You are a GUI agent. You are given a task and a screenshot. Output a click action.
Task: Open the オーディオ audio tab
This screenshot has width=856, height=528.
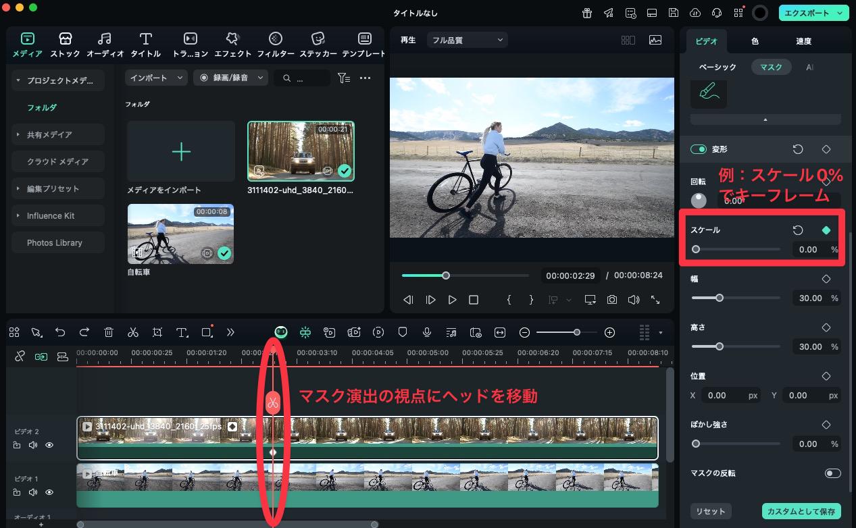coord(105,45)
